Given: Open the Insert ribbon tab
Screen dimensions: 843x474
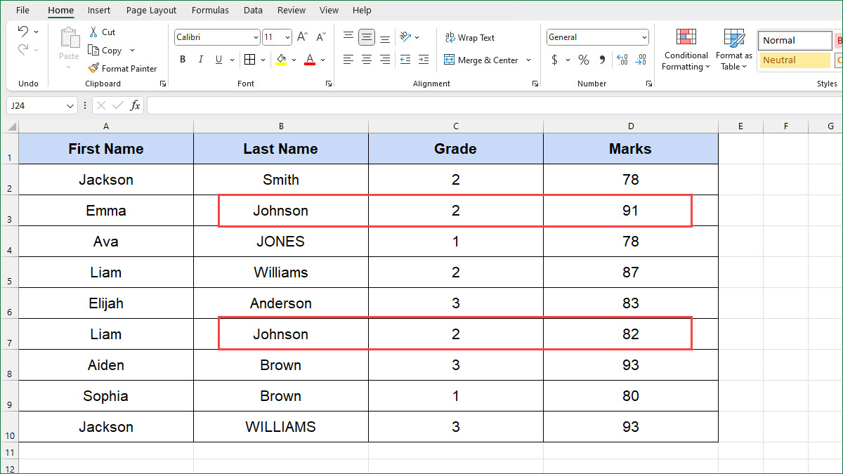Looking at the screenshot, I should coord(98,10).
